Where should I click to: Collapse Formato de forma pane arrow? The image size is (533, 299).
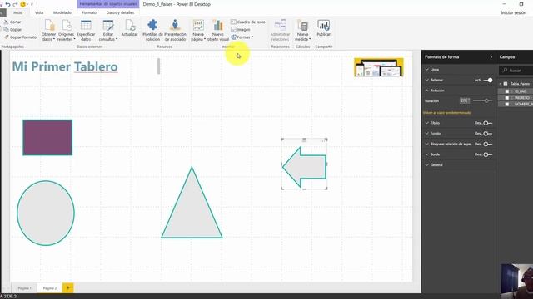tap(491, 57)
